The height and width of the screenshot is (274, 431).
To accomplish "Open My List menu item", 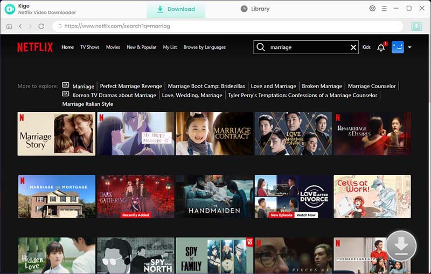I will click(x=170, y=47).
